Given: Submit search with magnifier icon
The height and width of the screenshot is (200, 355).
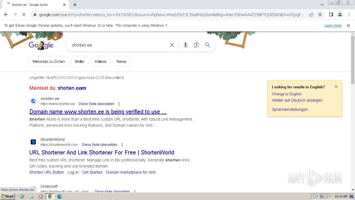Looking at the screenshot, I should [207, 45].
